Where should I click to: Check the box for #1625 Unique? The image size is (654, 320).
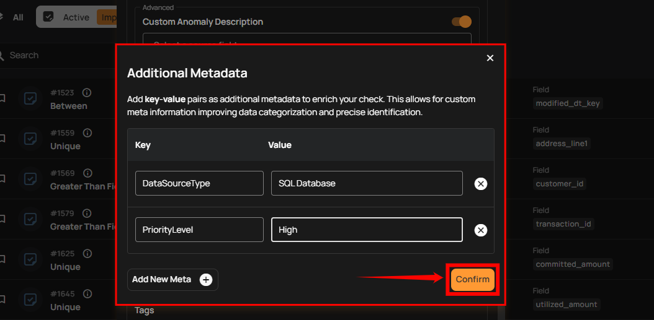click(x=30, y=259)
